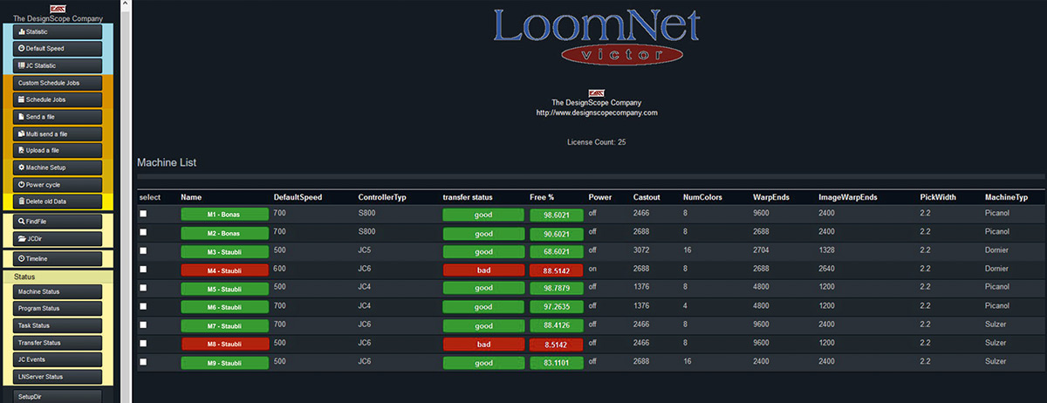Open the Statistic bar-chart button
The image size is (1047, 403).
58,32
